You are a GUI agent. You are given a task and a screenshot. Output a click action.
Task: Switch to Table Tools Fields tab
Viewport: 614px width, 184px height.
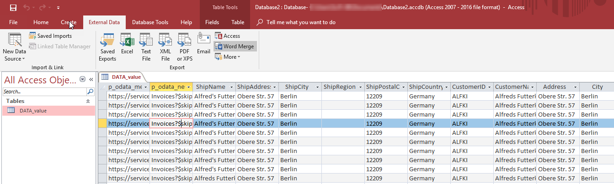click(212, 22)
